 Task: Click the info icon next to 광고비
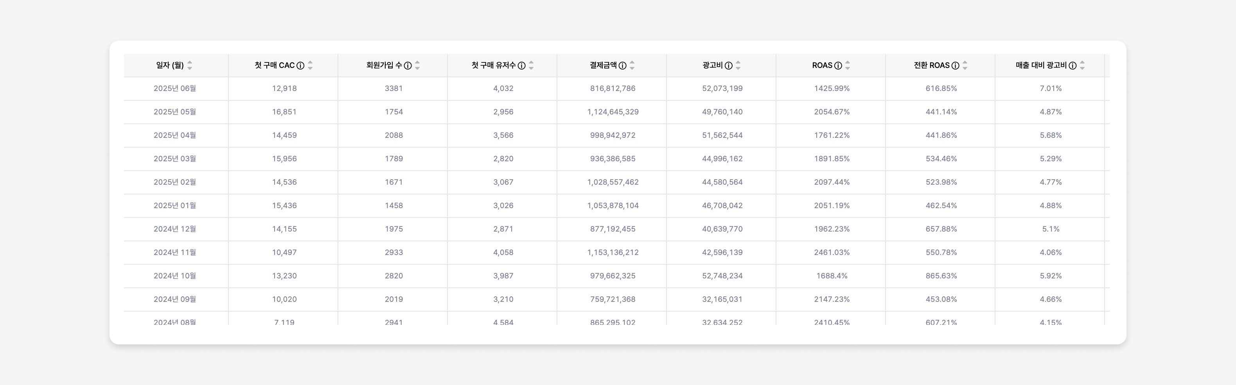[x=728, y=66]
